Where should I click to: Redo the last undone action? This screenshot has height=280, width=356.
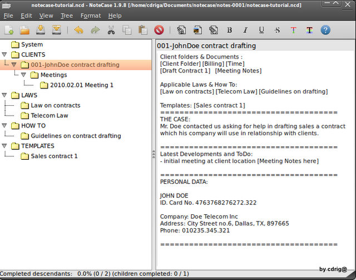point(95,30)
